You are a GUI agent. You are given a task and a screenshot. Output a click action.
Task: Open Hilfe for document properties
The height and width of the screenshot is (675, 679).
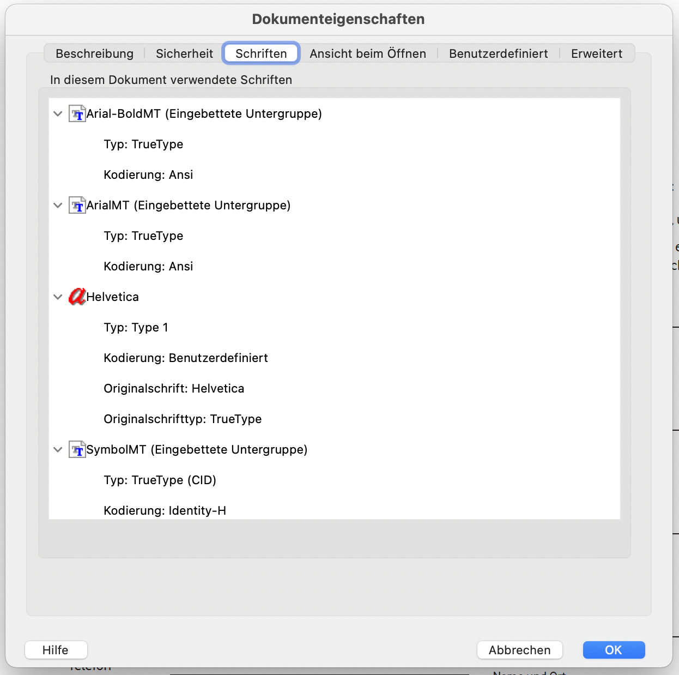point(56,650)
